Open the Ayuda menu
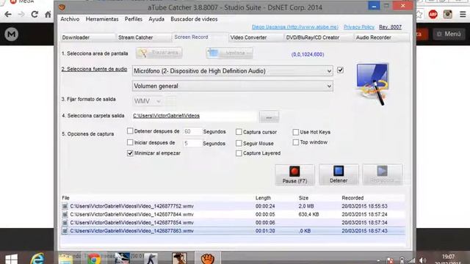Image resolution: width=470 pixels, height=264 pixels. coord(156,19)
